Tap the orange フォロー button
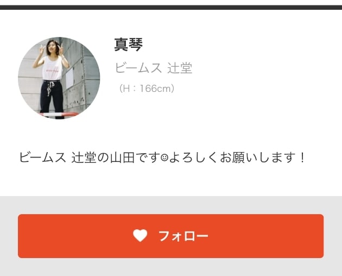Screen dimensions: 342x276 171,236
